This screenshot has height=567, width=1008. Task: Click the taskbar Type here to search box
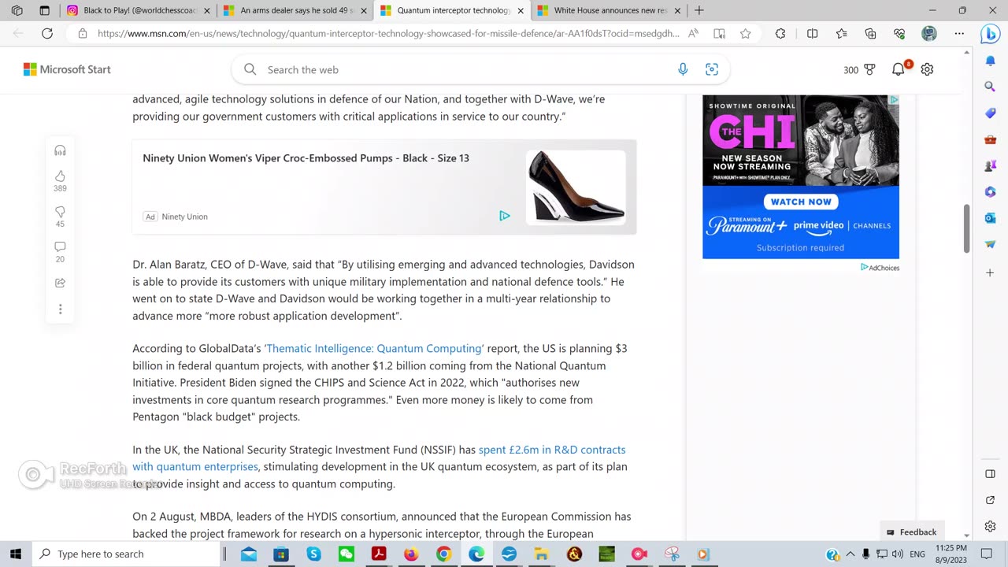126,554
